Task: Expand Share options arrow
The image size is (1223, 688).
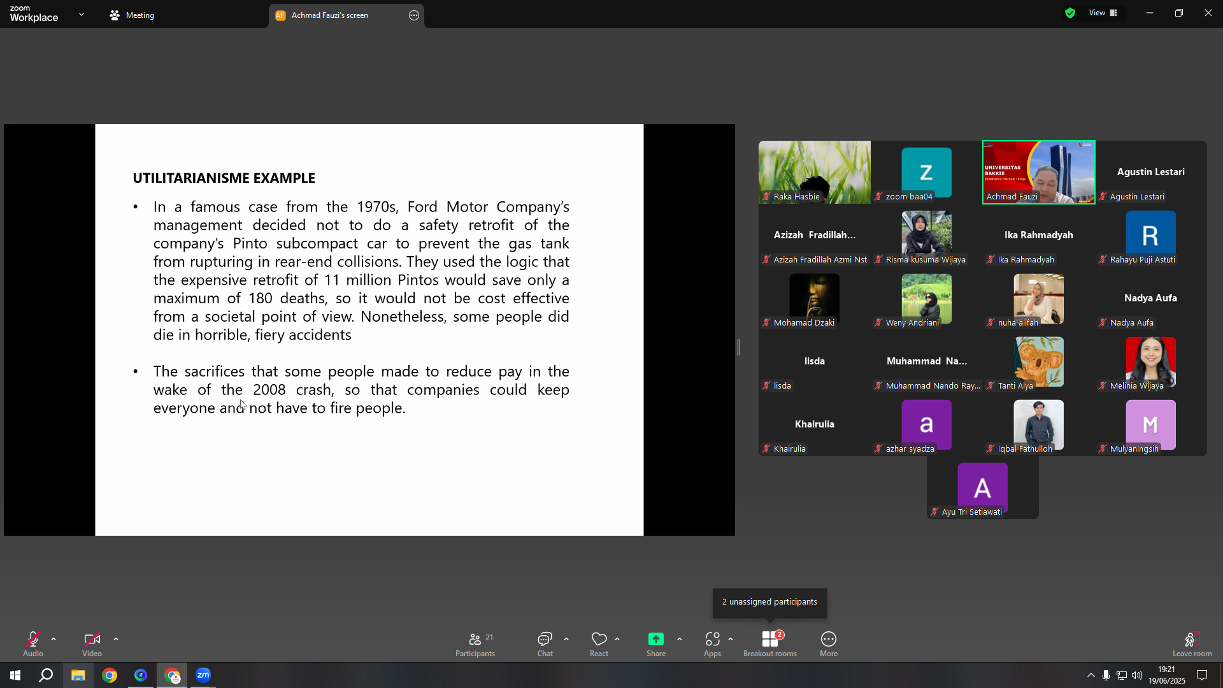Action: point(680,639)
